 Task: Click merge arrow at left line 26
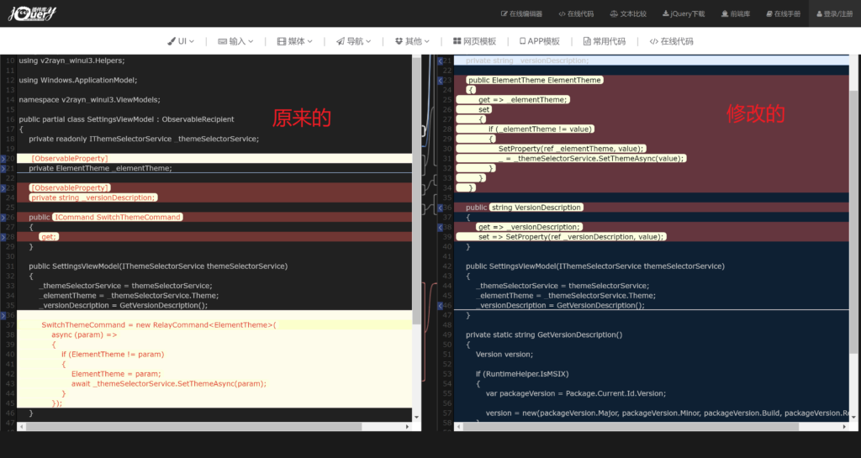(x=3, y=218)
